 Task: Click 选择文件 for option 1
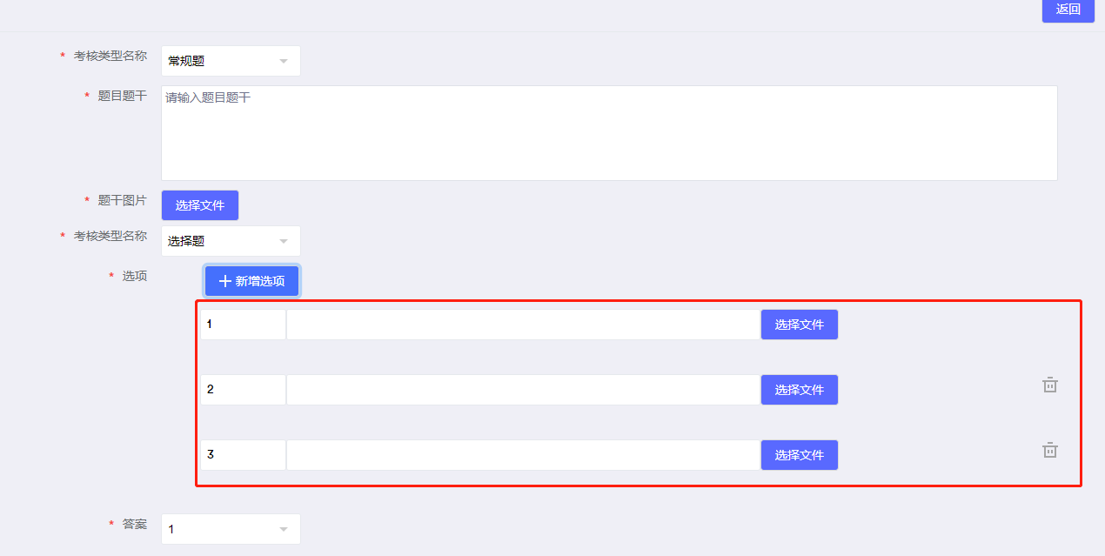(x=799, y=325)
